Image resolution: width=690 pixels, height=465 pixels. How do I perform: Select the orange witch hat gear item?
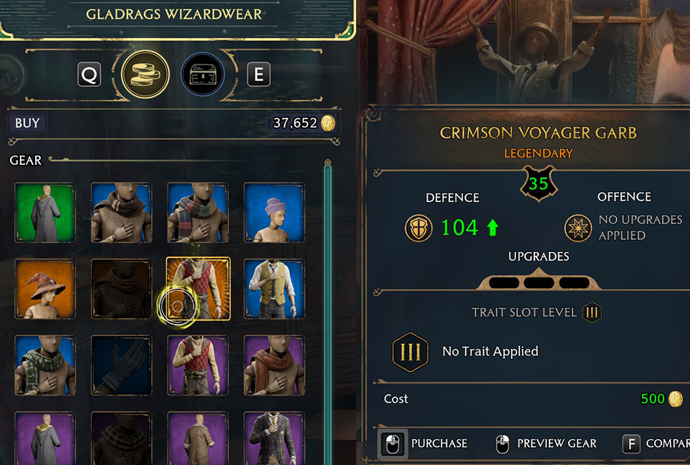[45, 289]
